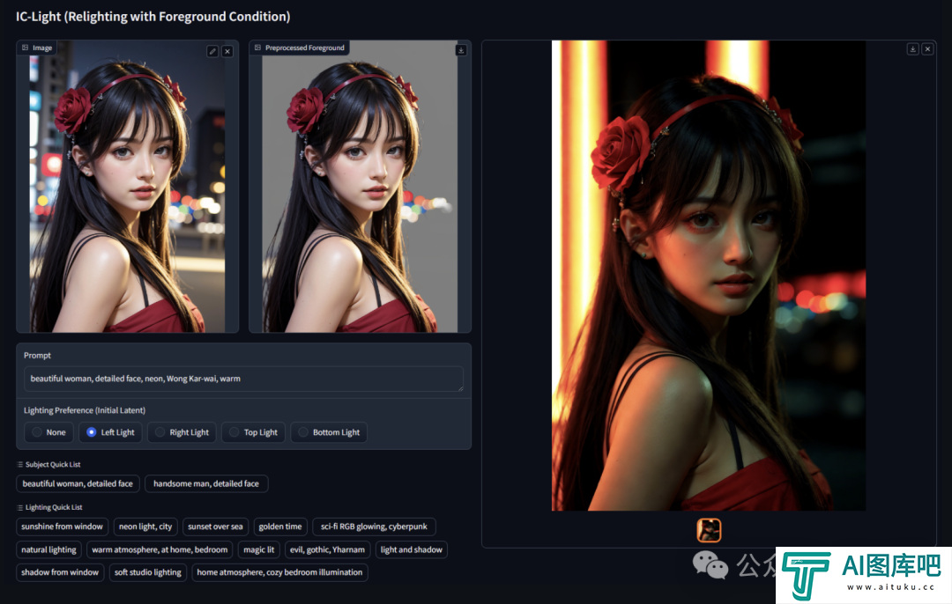
Task: Choose Top Light lighting preference
Action: point(253,432)
